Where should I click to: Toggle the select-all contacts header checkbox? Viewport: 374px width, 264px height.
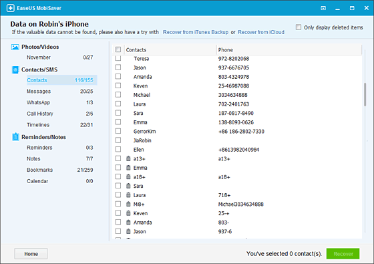tap(118, 49)
